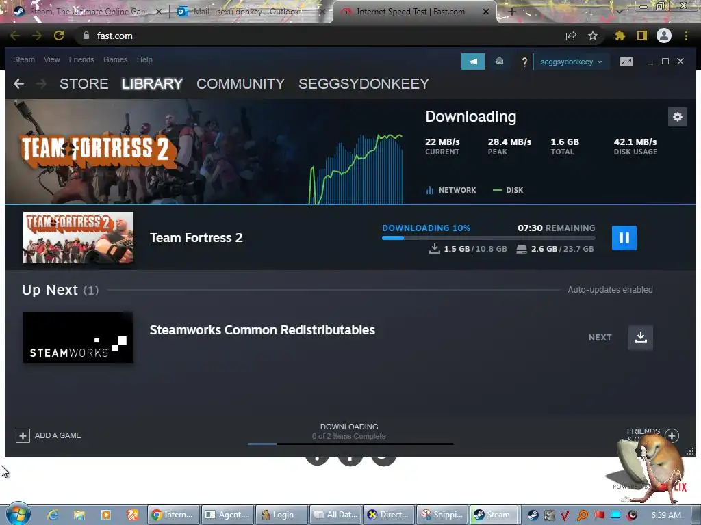Click the network download graph
Image resolution: width=701 pixels, height=525 pixels.
(356, 169)
